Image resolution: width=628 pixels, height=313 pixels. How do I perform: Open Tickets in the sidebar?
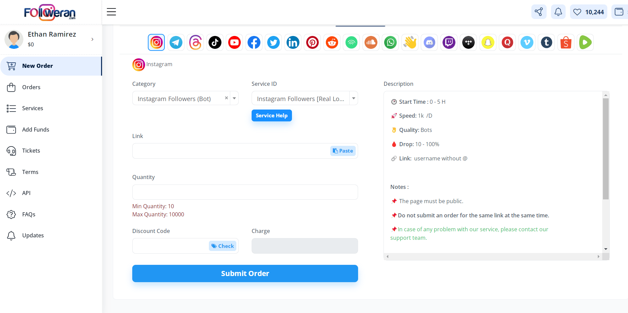(51, 151)
